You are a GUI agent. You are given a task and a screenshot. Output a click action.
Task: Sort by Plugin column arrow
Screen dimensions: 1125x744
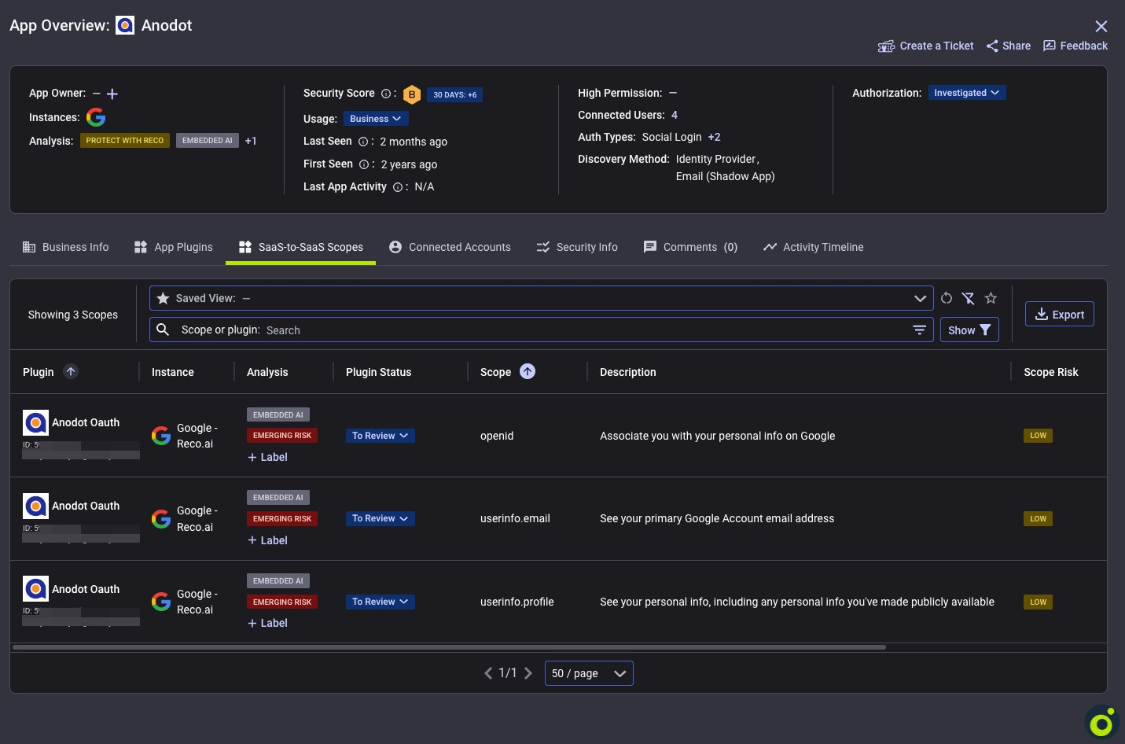pyautogui.click(x=71, y=371)
